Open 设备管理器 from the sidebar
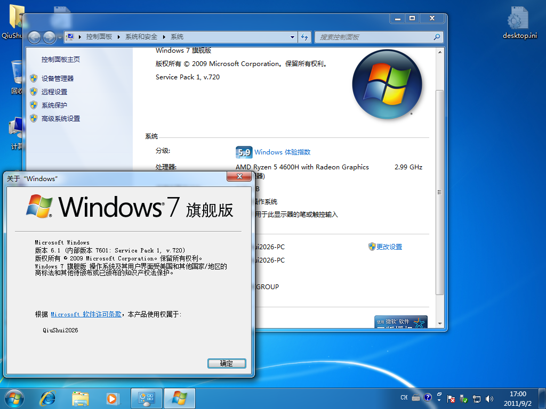The image size is (546, 409). point(58,79)
